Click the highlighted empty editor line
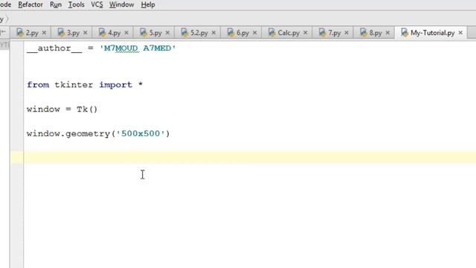476x268 pixels. (250, 157)
